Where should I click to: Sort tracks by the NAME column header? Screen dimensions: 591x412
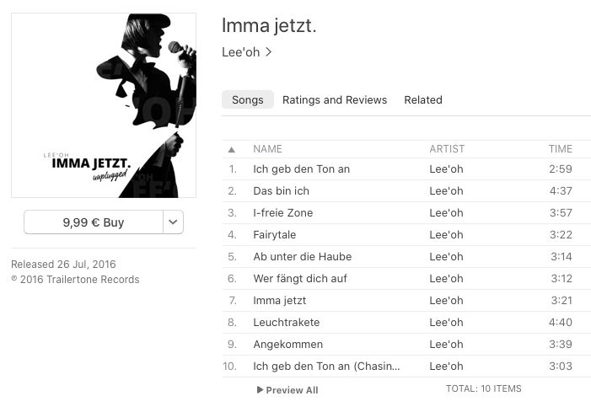pos(267,149)
